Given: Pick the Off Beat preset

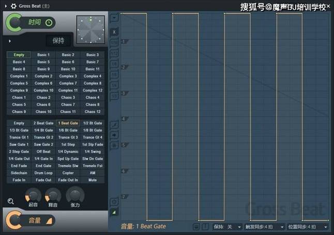Looking at the screenshot, I should tap(43, 151).
